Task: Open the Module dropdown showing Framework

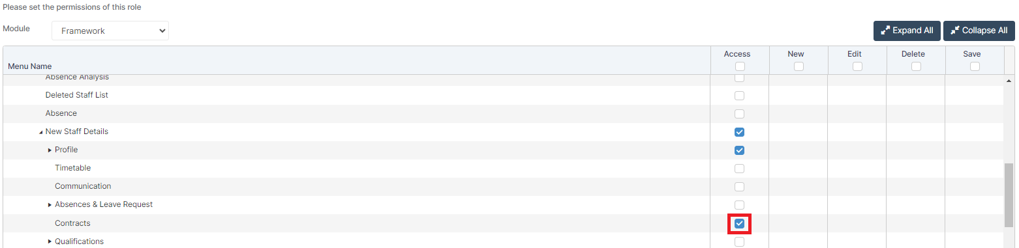Action: (110, 31)
